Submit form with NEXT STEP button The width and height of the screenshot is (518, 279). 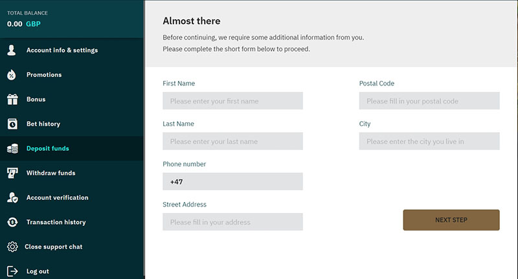pos(451,220)
